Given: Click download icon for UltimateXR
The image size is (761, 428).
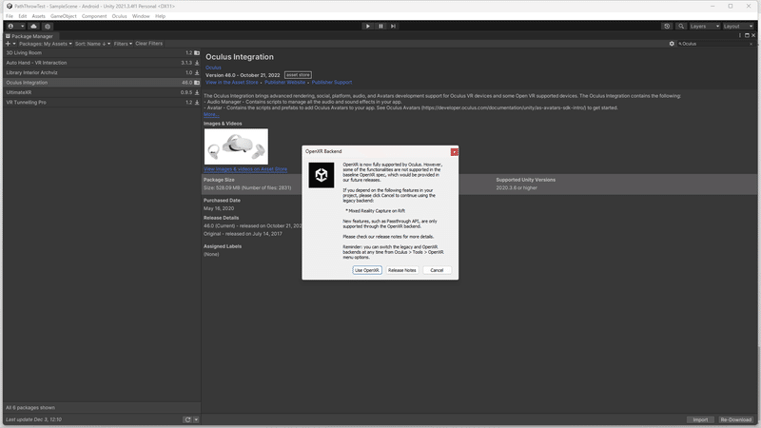Looking at the screenshot, I should [x=197, y=92].
